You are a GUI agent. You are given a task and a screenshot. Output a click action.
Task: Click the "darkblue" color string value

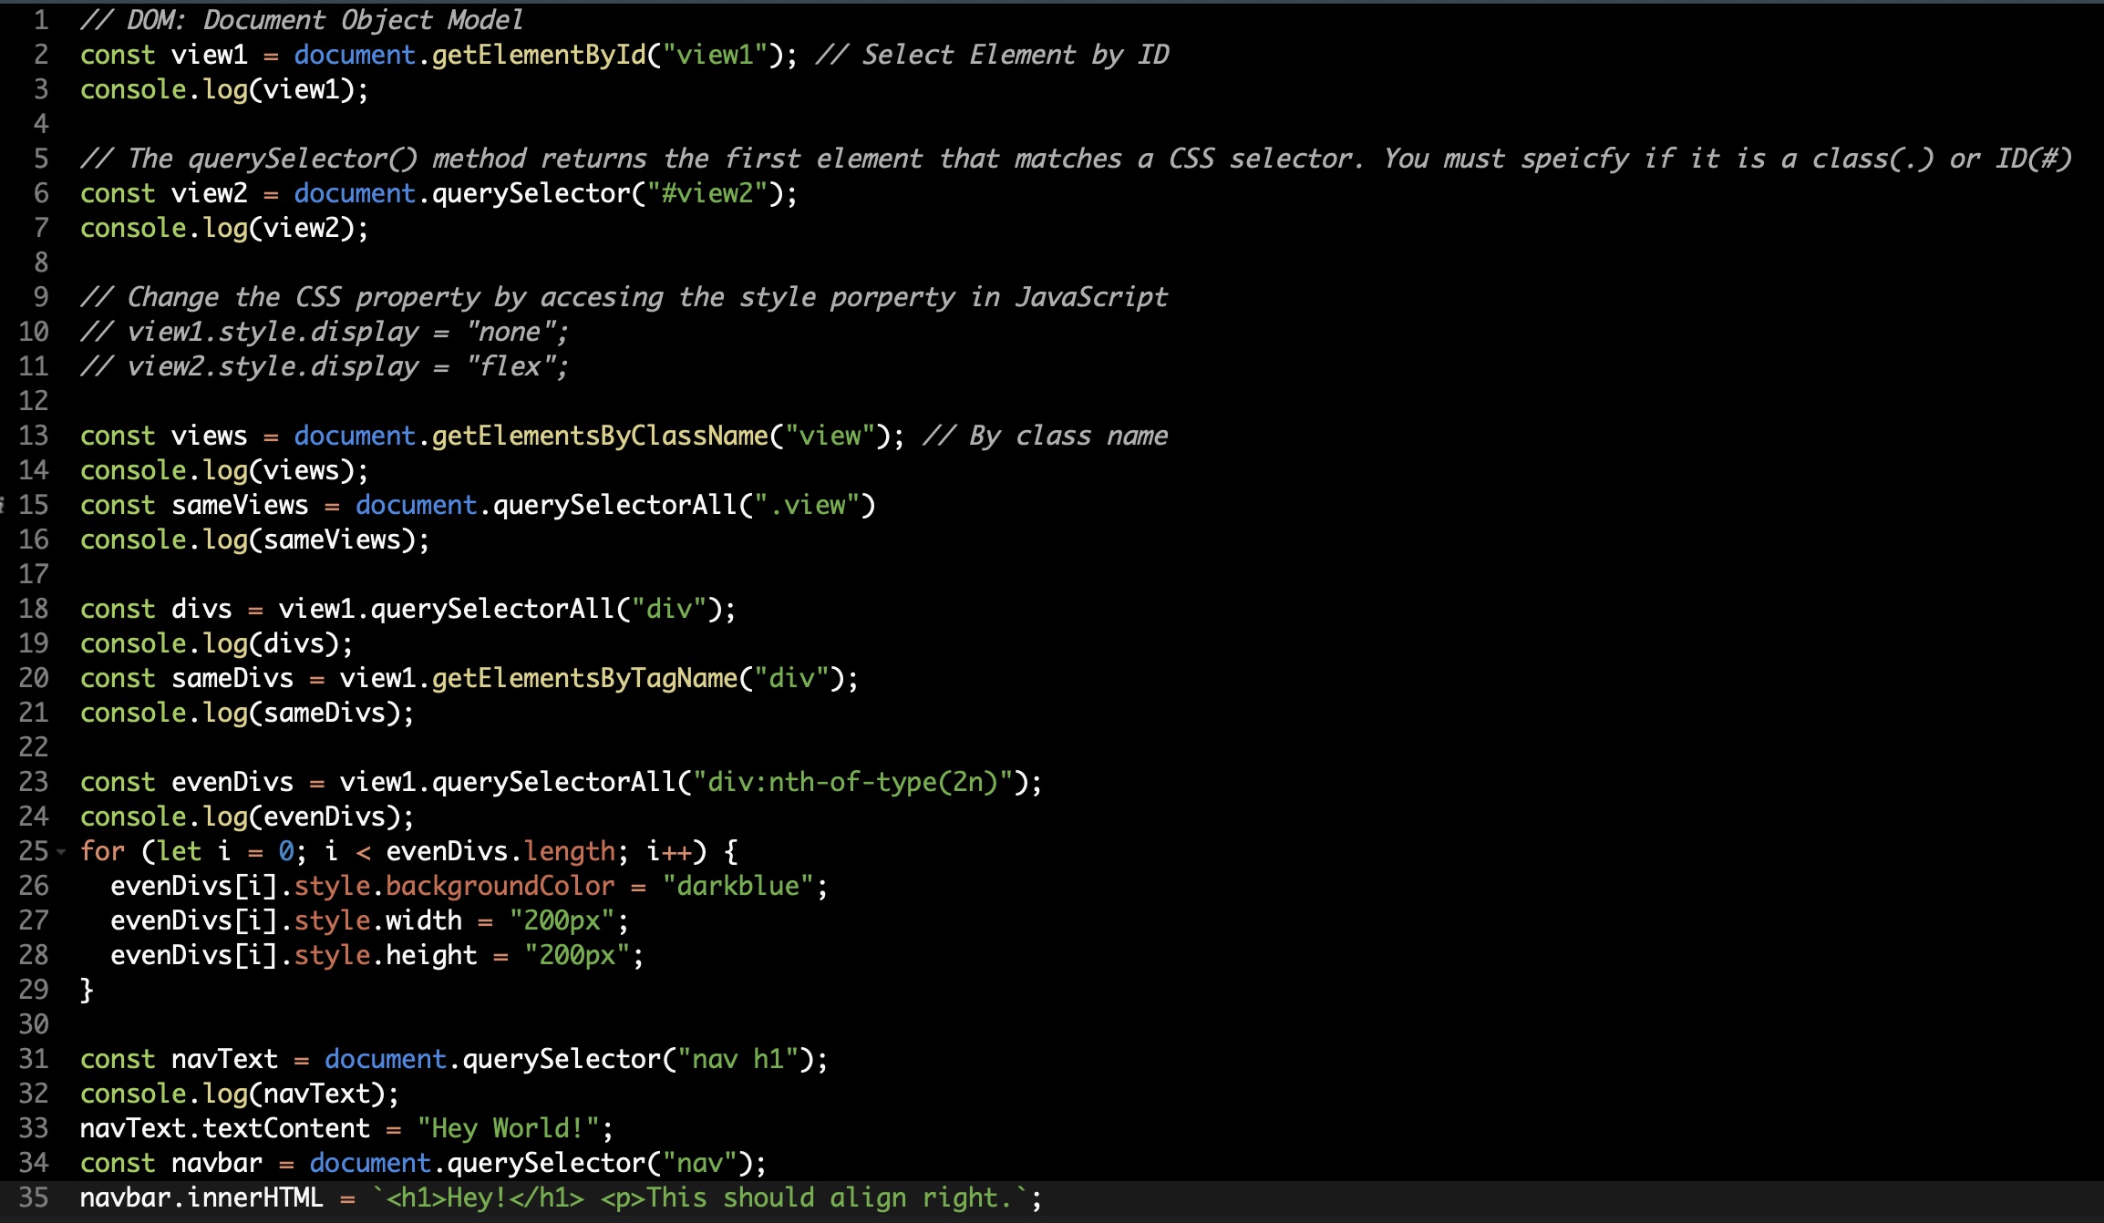click(x=737, y=886)
